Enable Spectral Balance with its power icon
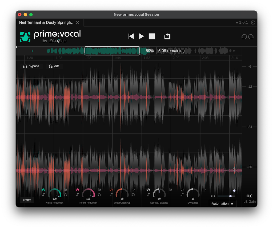 [x=148, y=190]
